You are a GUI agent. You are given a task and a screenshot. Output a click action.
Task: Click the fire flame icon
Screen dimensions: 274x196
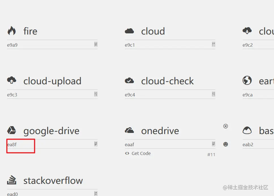12,31
